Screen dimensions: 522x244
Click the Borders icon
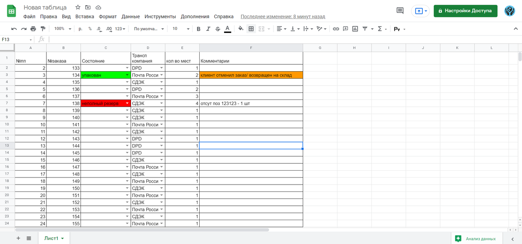click(251, 29)
